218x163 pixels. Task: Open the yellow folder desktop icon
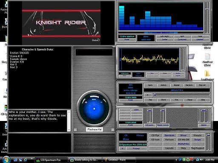207,74
